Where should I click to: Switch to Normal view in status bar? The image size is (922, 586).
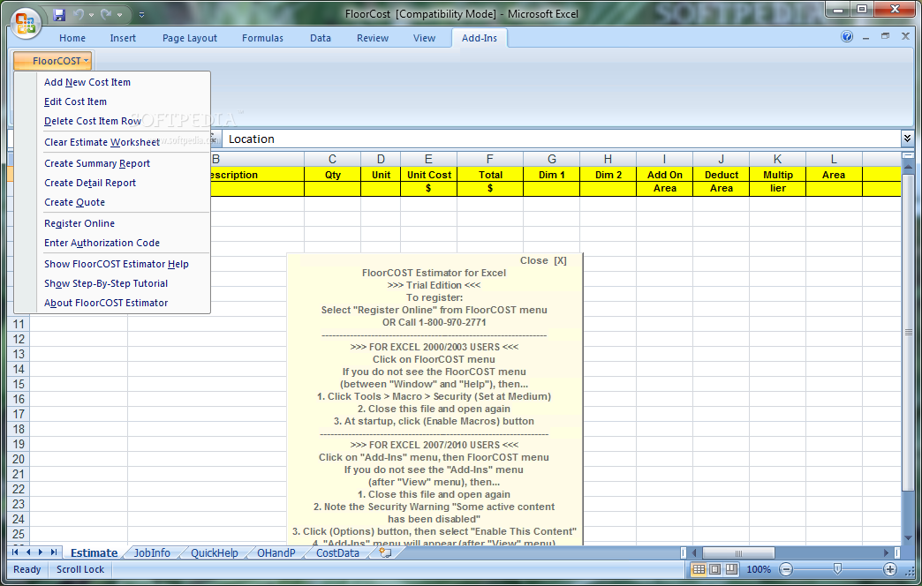coord(699,569)
